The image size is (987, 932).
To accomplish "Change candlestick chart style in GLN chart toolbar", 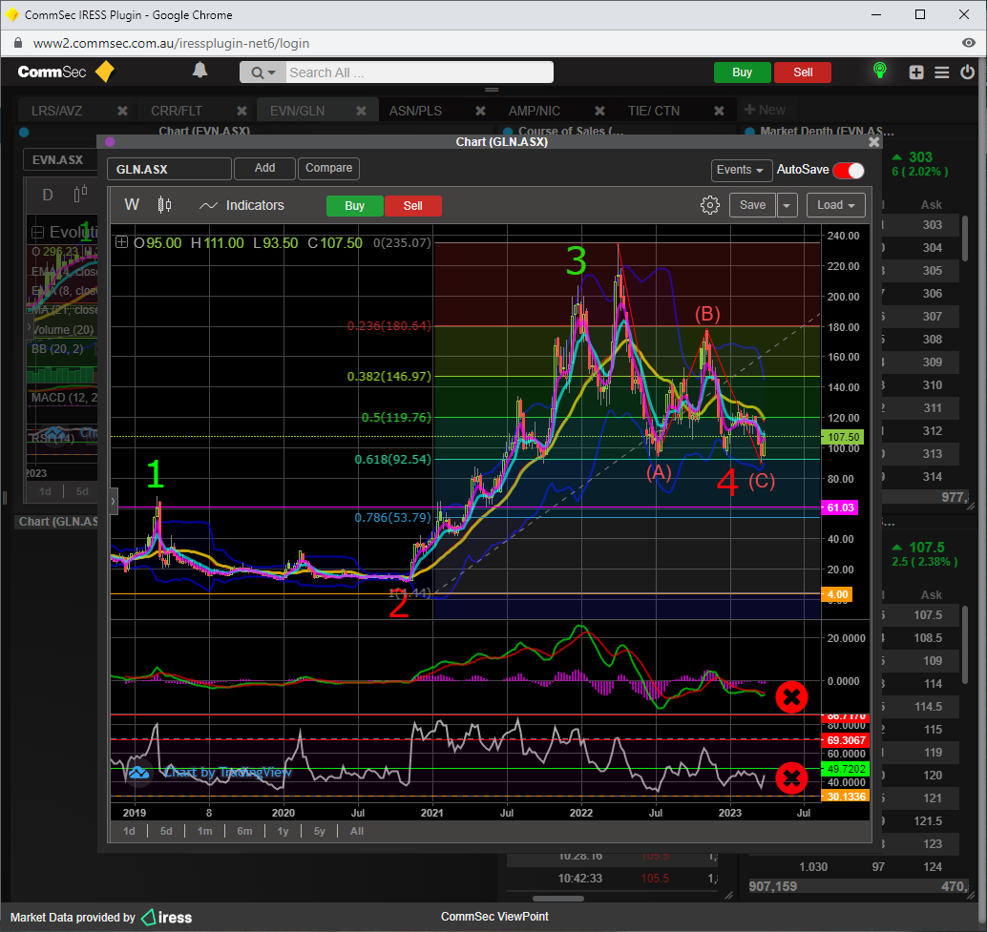I will point(164,205).
